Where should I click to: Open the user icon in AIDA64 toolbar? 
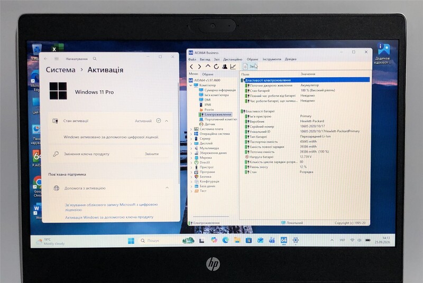[224, 67]
